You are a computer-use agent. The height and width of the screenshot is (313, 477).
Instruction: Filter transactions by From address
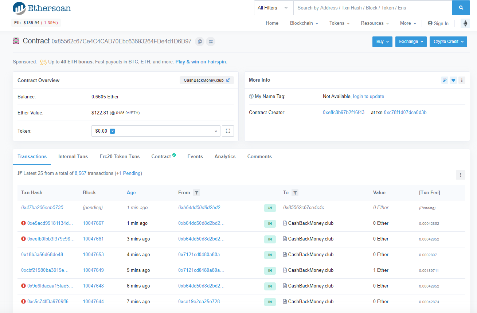click(x=196, y=193)
